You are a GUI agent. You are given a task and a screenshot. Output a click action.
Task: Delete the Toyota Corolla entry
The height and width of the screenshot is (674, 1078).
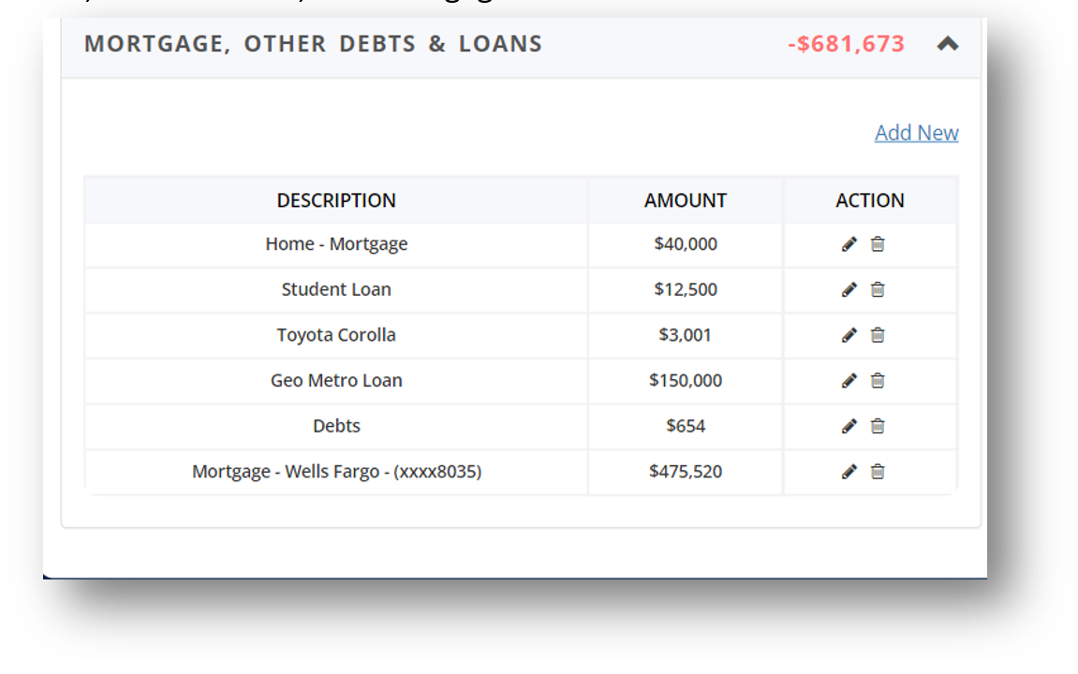[x=878, y=334]
